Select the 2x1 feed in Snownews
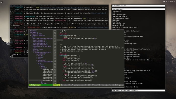 (114, 13)
